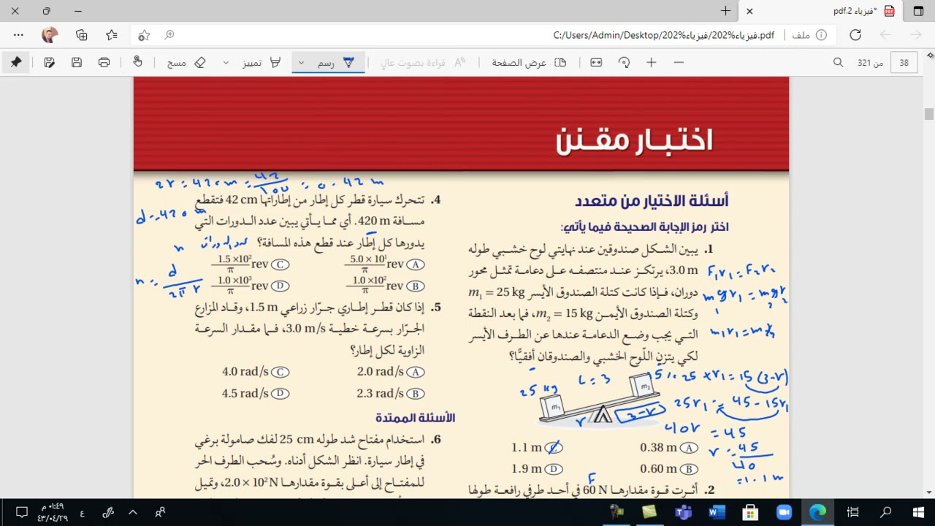This screenshot has width=935, height=526.
Task: Click the address bar file path
Action: point(663,35)
